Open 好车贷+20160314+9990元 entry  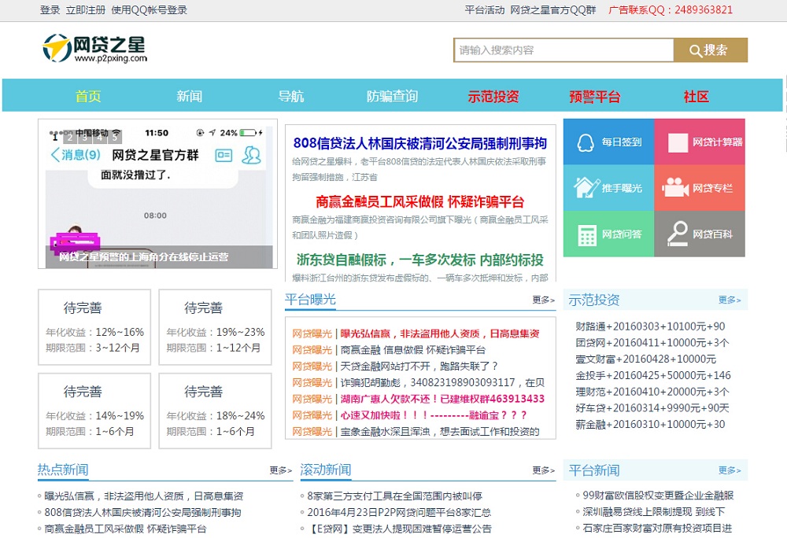point(652,407)
